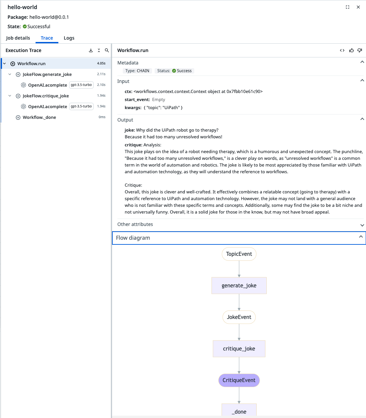
Task: Collapse the Flow diagram section
Action: pyautogui.click(x=361, y=237)
